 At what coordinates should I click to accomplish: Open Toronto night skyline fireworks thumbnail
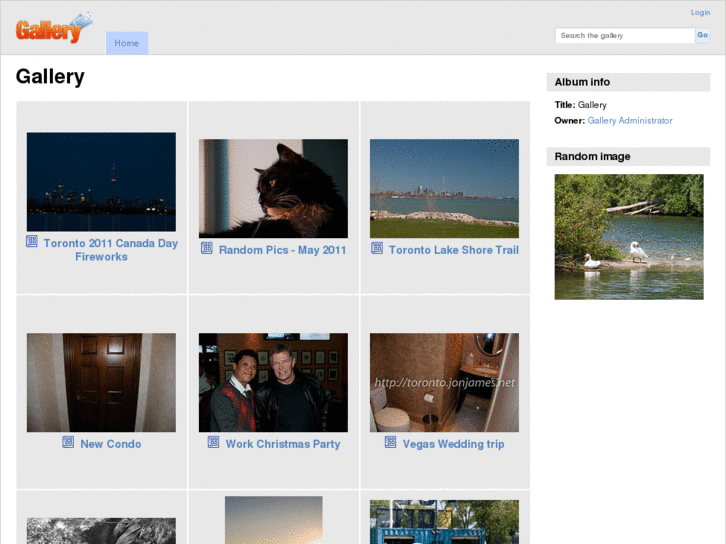101,182
